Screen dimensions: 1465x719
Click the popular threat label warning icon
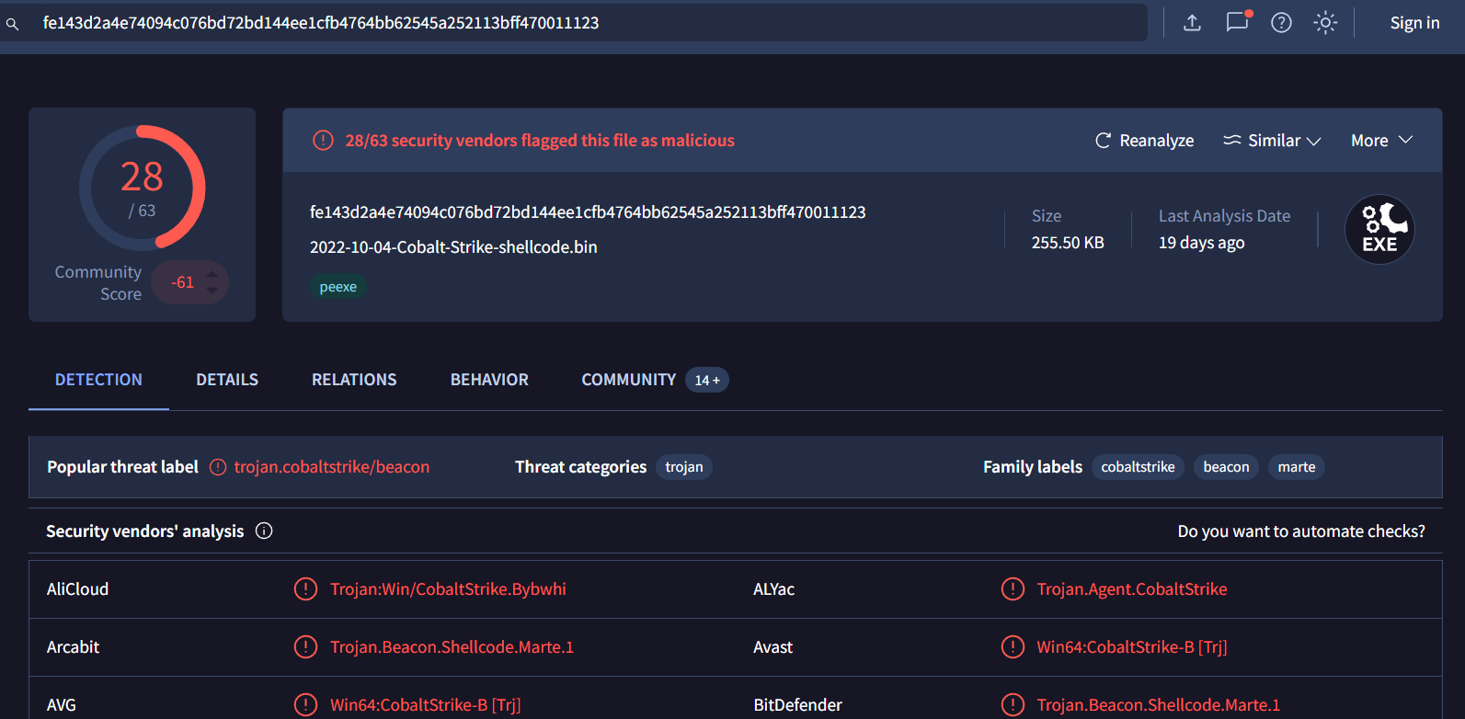[x=218, y=467]
